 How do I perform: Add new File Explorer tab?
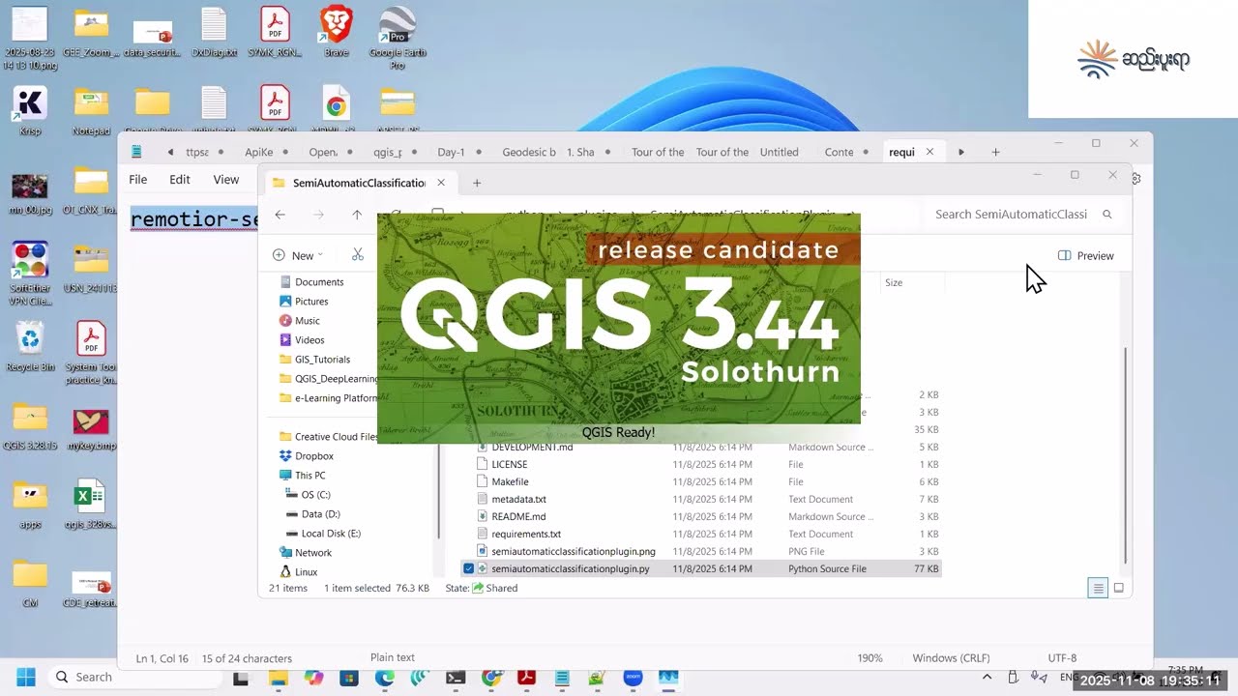click(477, 183)
